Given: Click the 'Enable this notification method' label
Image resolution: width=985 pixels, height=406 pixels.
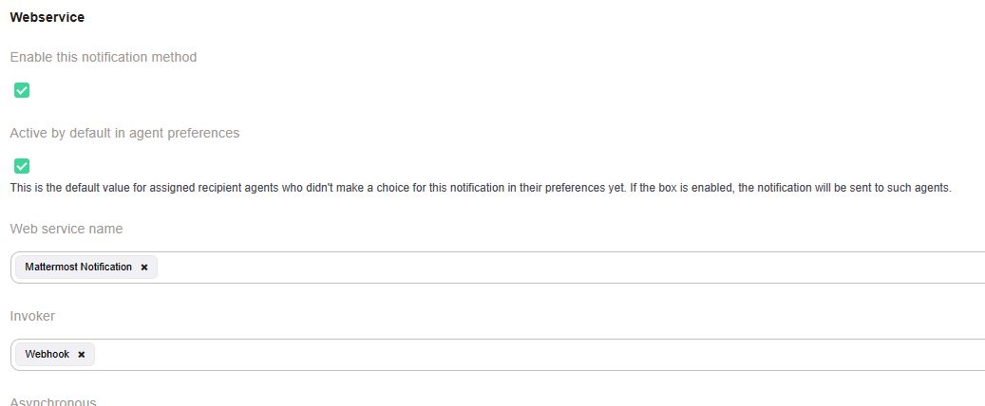Looking at the screenshot, I should [104, 57].
